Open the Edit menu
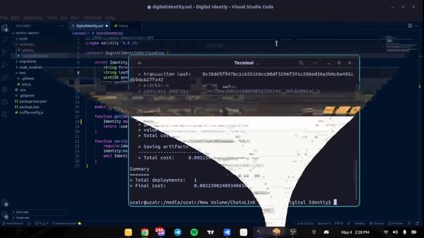Viewport: 424px width, 238px height. click(x=15, y=18)
